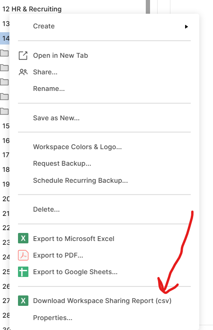
Task: Open Workspace Colors & Logo...
Action: tap(77, 147)
